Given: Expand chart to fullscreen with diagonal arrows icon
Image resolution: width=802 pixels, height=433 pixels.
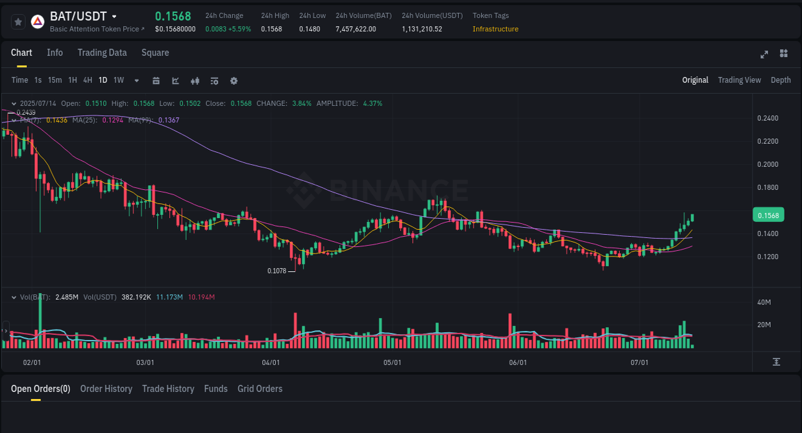Looking at the screenshot, I should [764, 55].
